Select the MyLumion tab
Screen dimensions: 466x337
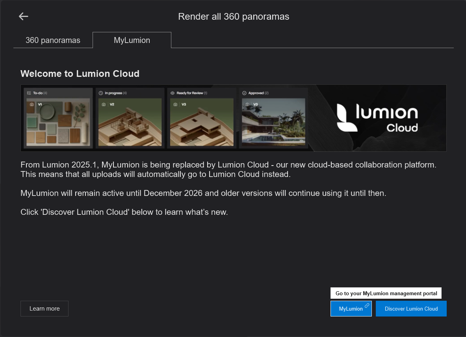coord(132,40)
